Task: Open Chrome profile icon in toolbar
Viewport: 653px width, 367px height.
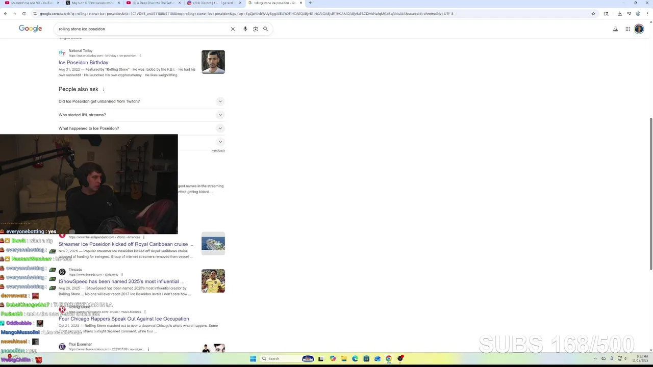Action: (638, 14)
